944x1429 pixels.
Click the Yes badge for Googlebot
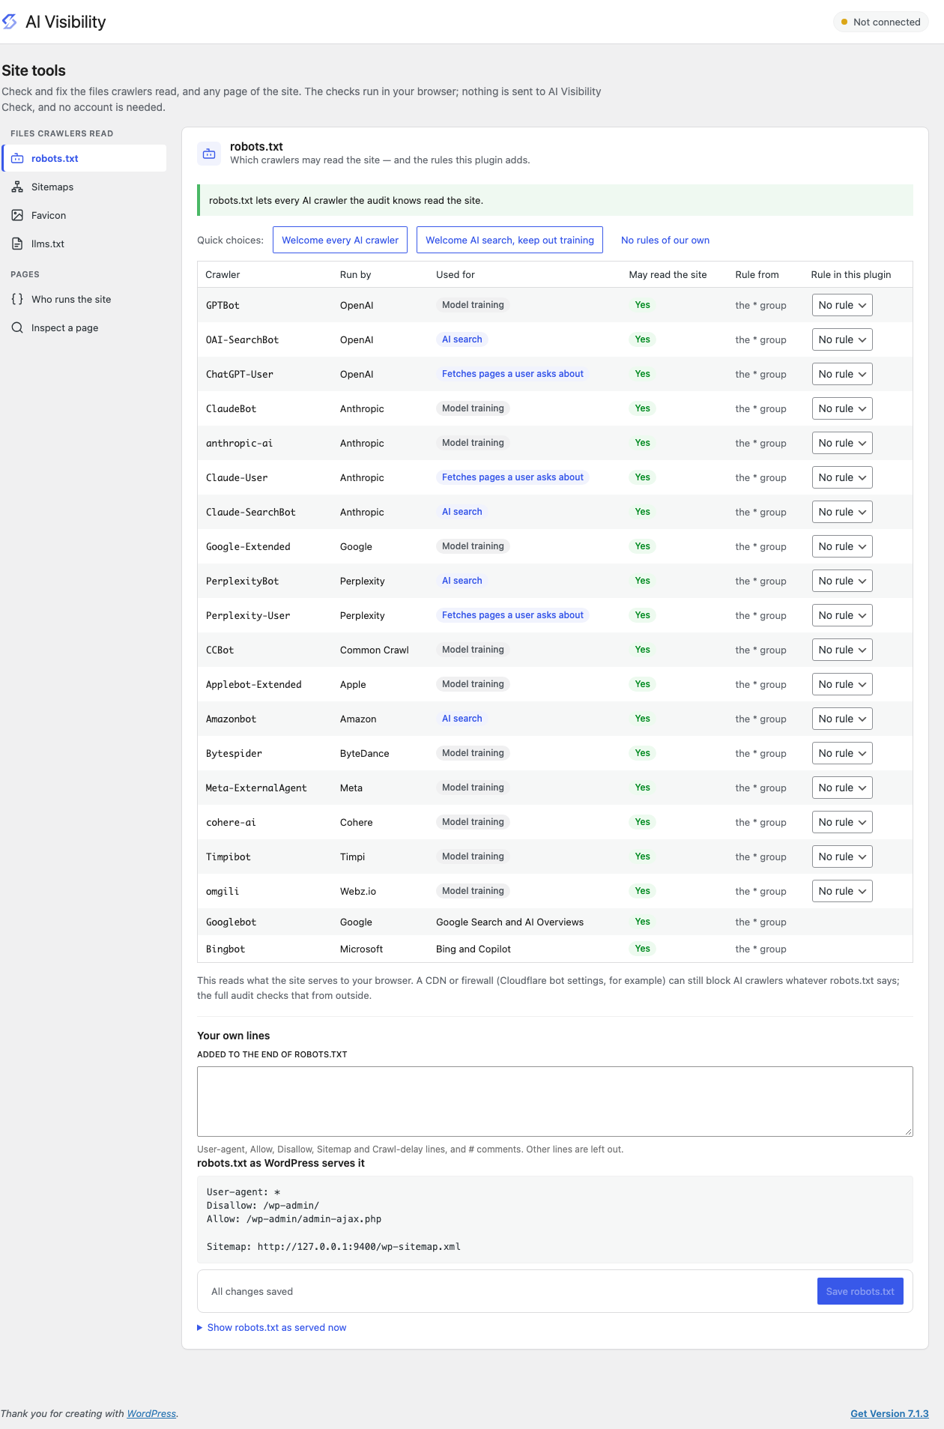coord(642,922)
